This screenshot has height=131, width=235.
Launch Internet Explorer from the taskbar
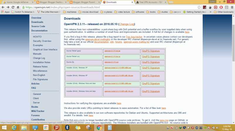pos(14,127)
